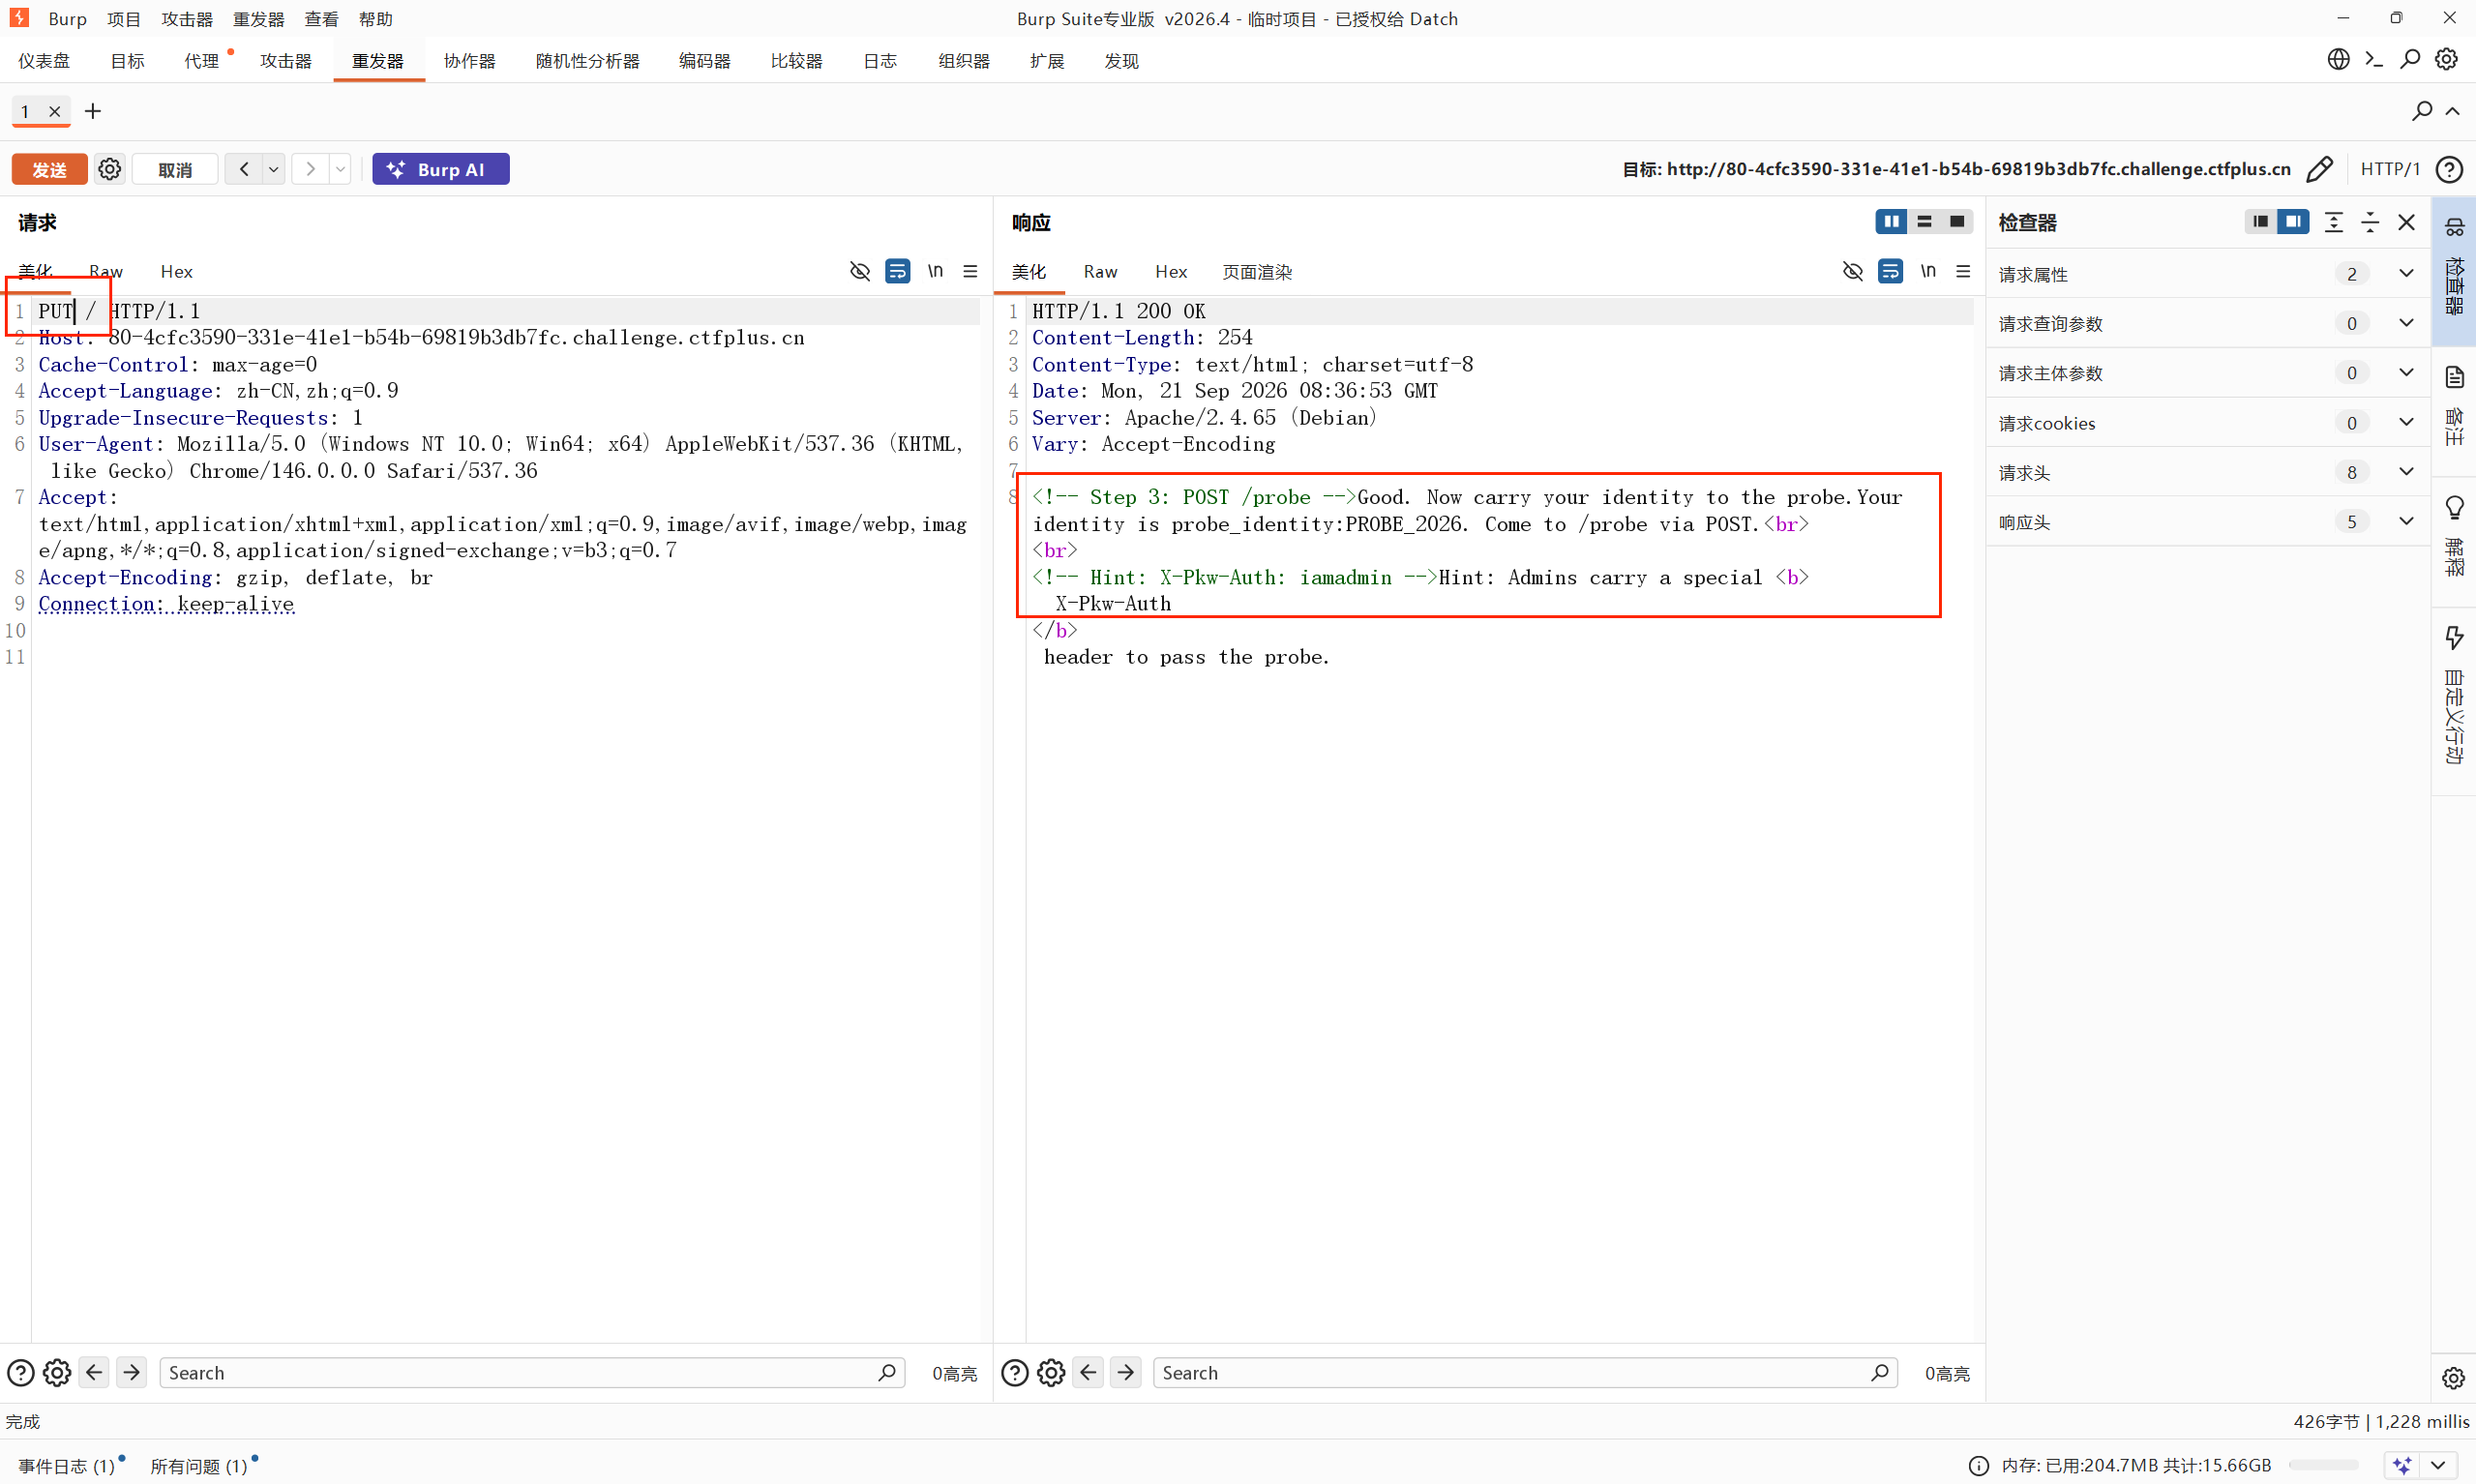Screen dimensions: 2476x1484
Task: Open 页面渲染 render tab in response
Action: pos(1257,272)
